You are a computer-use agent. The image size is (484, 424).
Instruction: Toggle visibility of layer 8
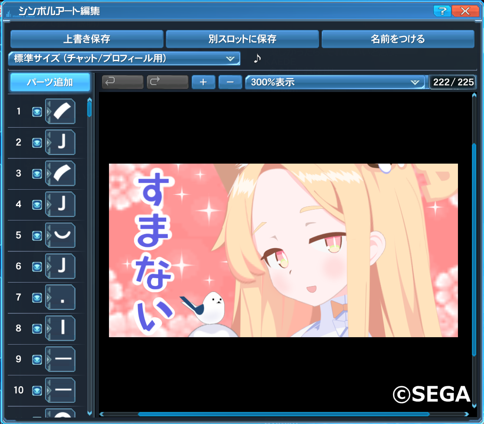(37, 329)
